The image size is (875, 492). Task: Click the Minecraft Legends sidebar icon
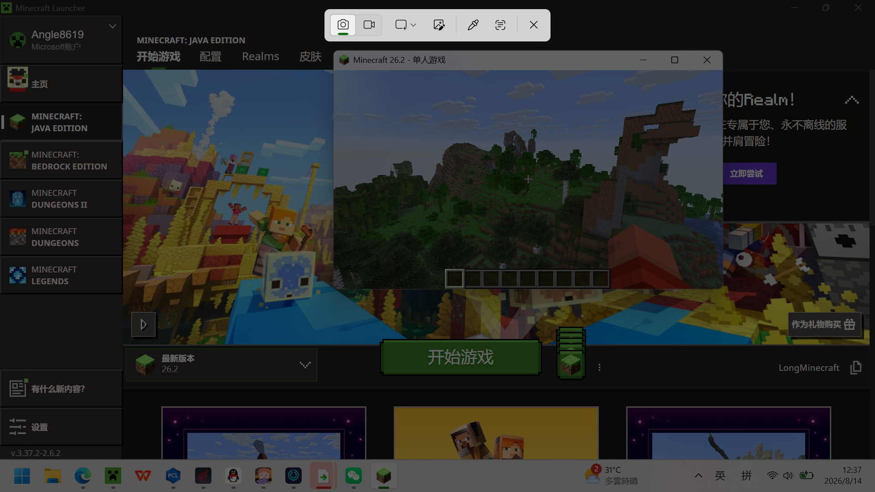click(x=18, y=275)
